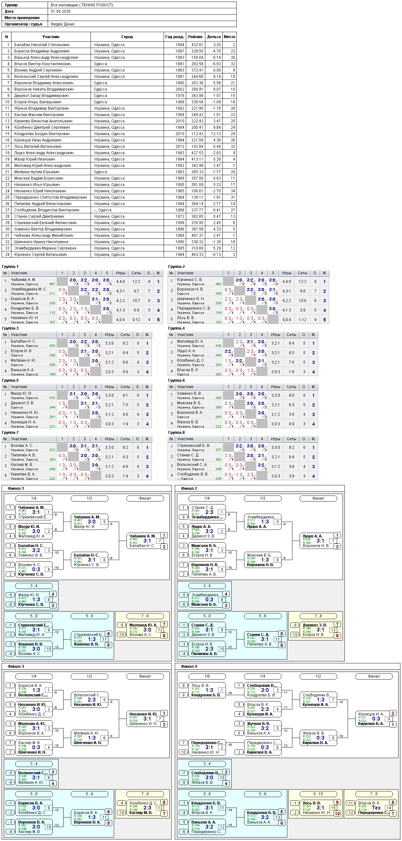Click the 'Город' column header
Viewport: 402px width, 841px height.
pos(127,37)
